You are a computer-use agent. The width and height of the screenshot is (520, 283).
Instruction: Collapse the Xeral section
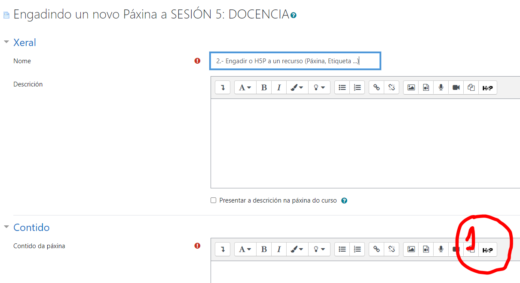pos(6,42)
